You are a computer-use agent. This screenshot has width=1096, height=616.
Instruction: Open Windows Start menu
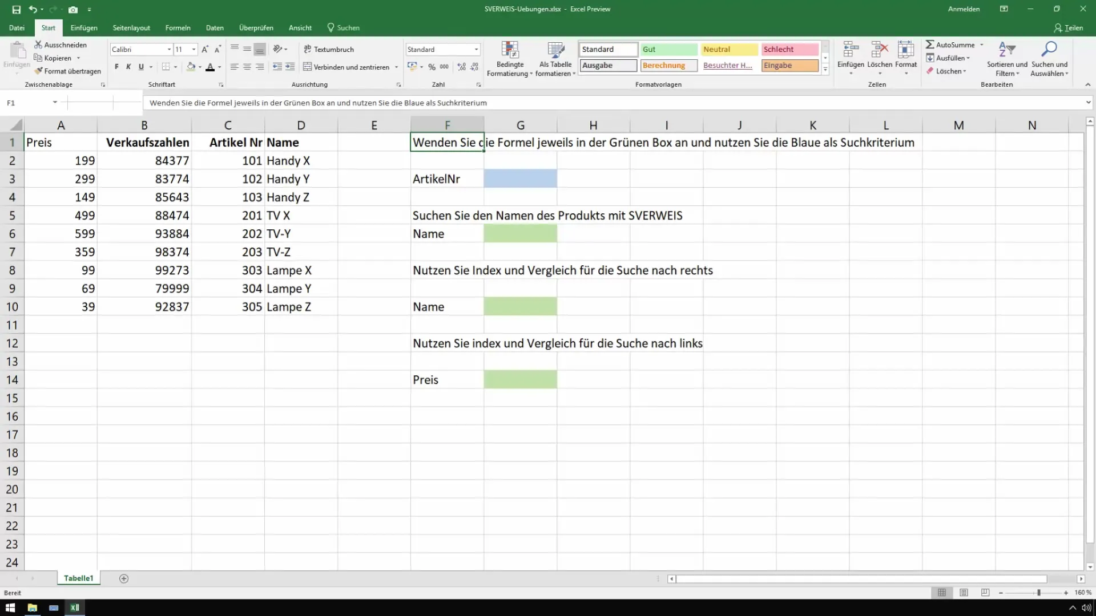[x=10, y=607]
